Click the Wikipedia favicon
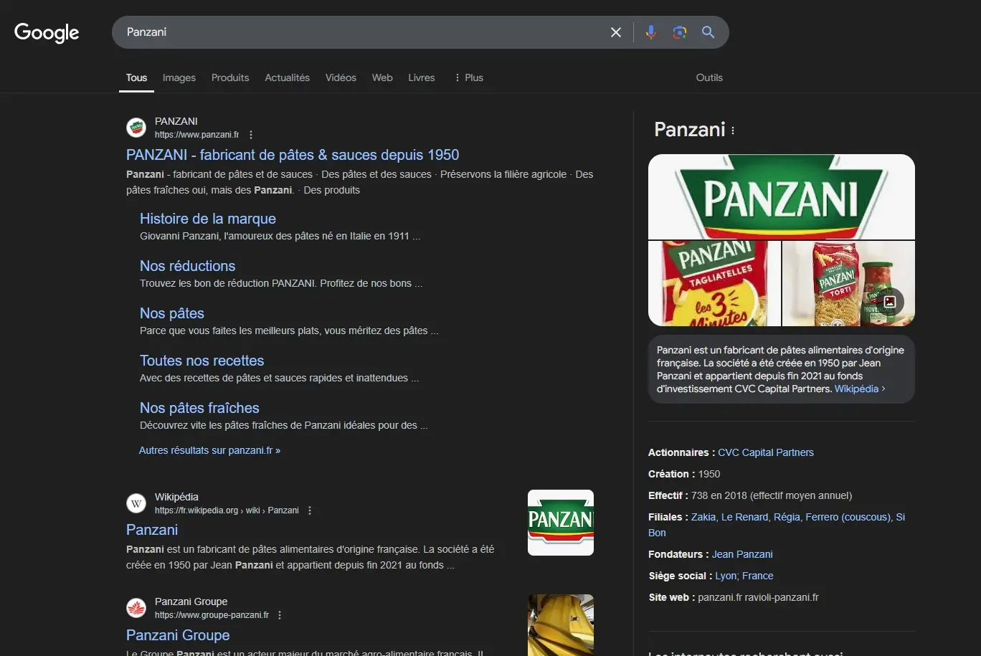This screenshot has width=981, height=656. (136, 503)
